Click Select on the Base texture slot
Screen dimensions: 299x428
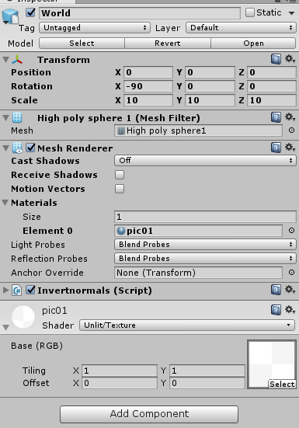pyautogui.click(x=282, y=384)
